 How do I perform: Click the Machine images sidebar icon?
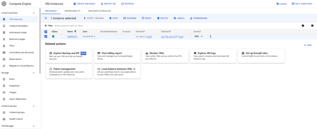tap(4, 39)
